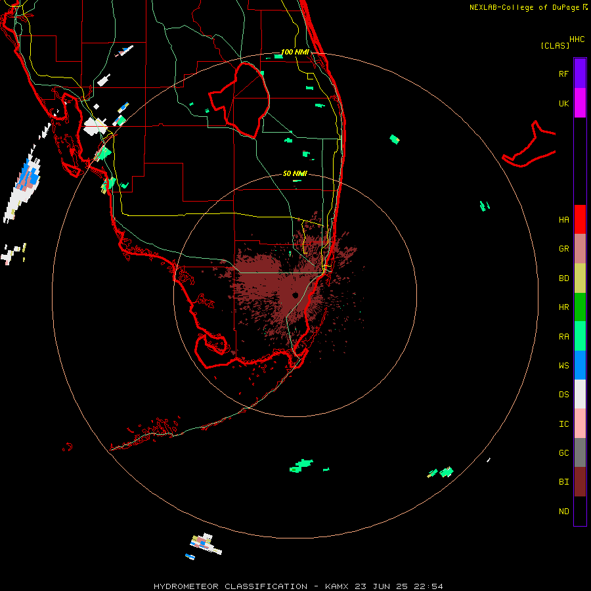
Task: Click the HYDROMETEOR CLASSIFICATION title text
Action: pos(230,586)
